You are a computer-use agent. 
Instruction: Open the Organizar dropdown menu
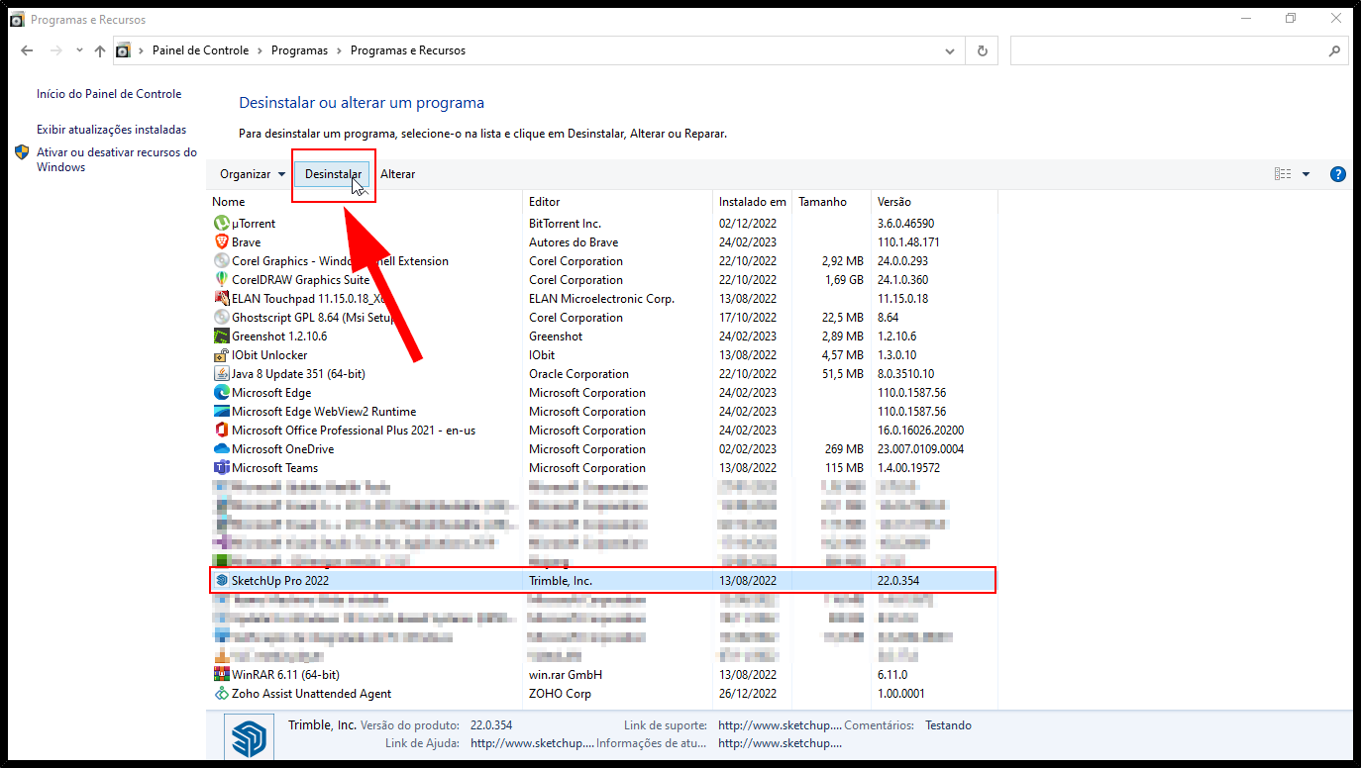pyautogui.click(x=253, y=174)
